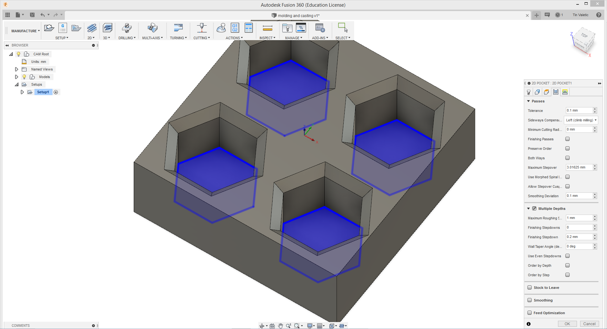
Task: Click the Drilling tool icon
Action: pos(127,28)
